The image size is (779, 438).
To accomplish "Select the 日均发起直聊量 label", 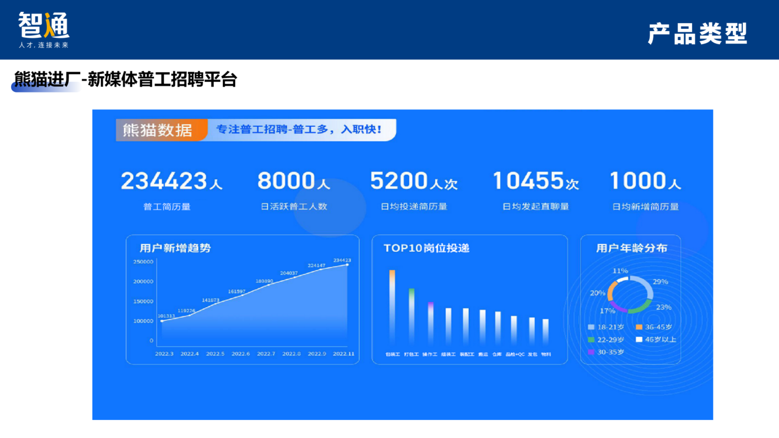I will pos(536,207).
